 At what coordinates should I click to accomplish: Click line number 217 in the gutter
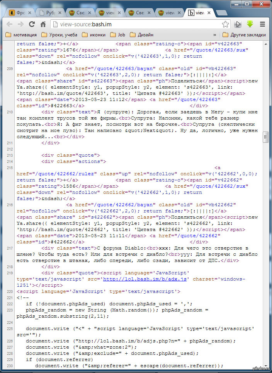(10, 248)
